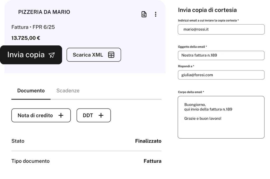This screenshot has width=270, height=179.
Task: Send copy with Invia copia button
Action: (x=31, y=55)
